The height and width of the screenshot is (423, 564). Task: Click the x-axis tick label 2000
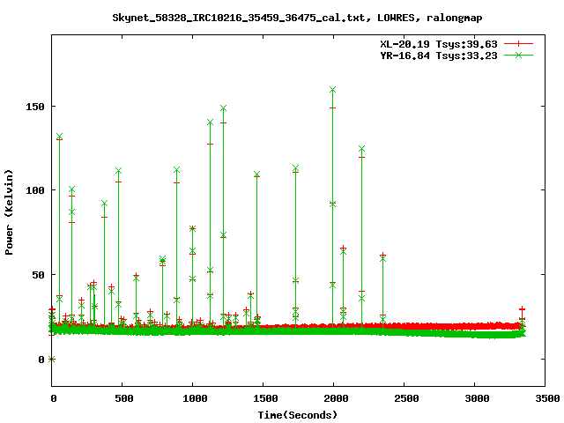(x=336, y=398)
